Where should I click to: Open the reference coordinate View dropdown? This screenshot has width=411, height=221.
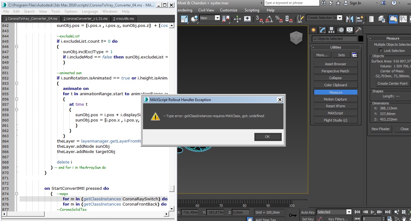210,18
